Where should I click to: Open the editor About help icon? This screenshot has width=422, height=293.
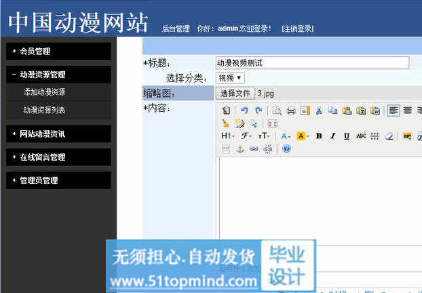click(286, 149)
